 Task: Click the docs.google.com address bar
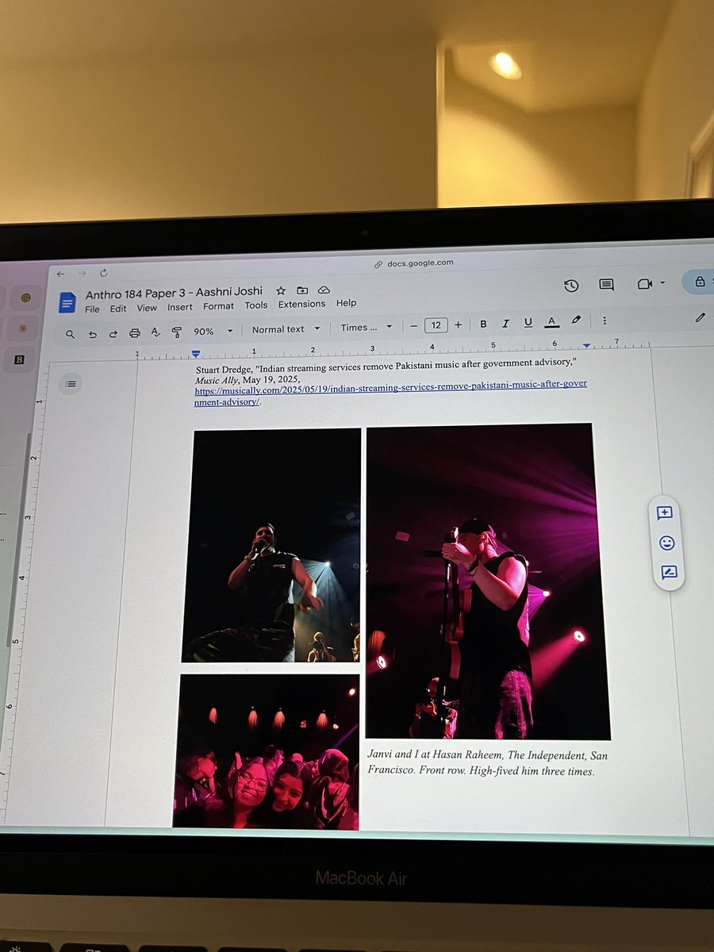point(413,263)
